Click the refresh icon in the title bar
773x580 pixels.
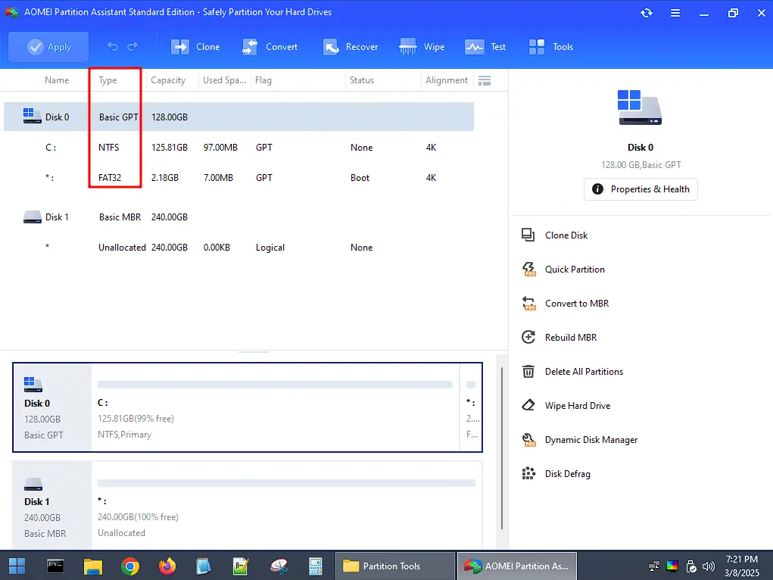[x=646, y=13]
